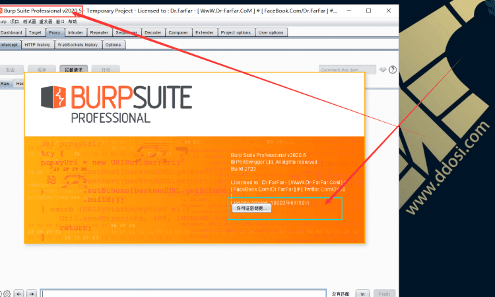Screen dimensions: 495x297
Task: Click the Burp Suite Professional logo image
Action: (x=116, y=104)
